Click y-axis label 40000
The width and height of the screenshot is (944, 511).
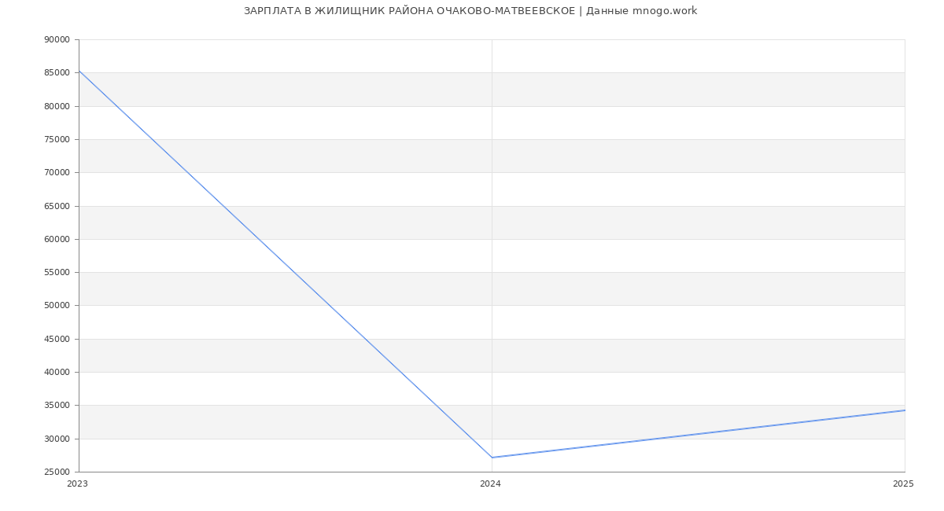[x=57, y=373]
